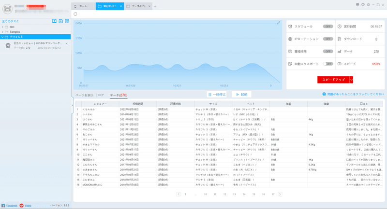This screenshot has height=209, width=387.
Task: Click the file icon next to ダウンロード
Action: tap(340, 39)
